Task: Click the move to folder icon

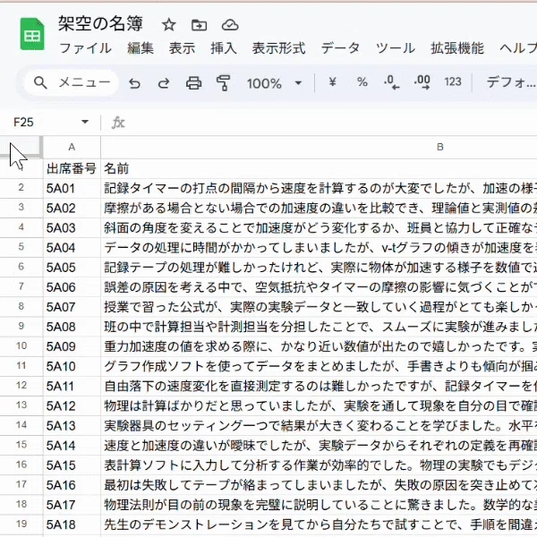Action: coord(199,25)
